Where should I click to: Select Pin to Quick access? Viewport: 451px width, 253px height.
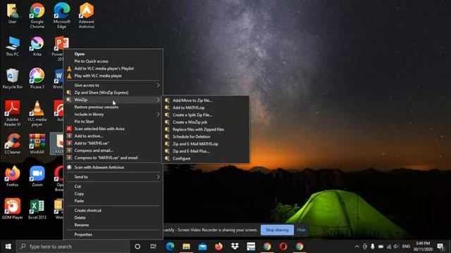[x=113, y=61]
